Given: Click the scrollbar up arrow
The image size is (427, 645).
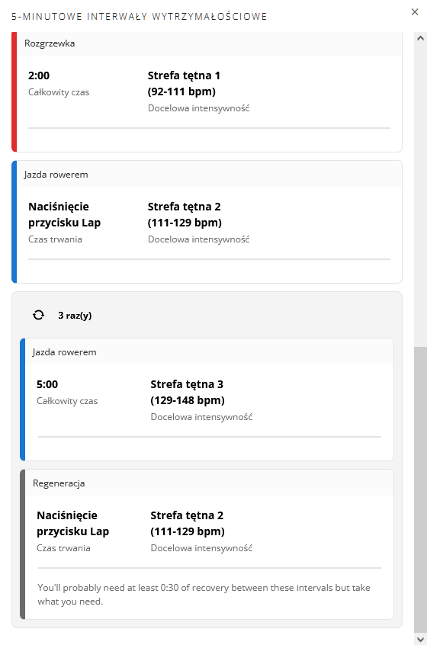Looking at the screenshot, I should coord(420,38).
